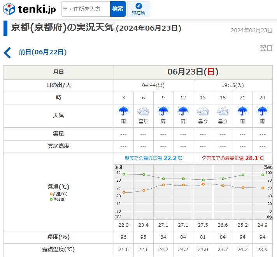Image resolution: width=277 pixels, height=257 pixels.
Task: Click the current location (現在地) icon
Action: 138,9
